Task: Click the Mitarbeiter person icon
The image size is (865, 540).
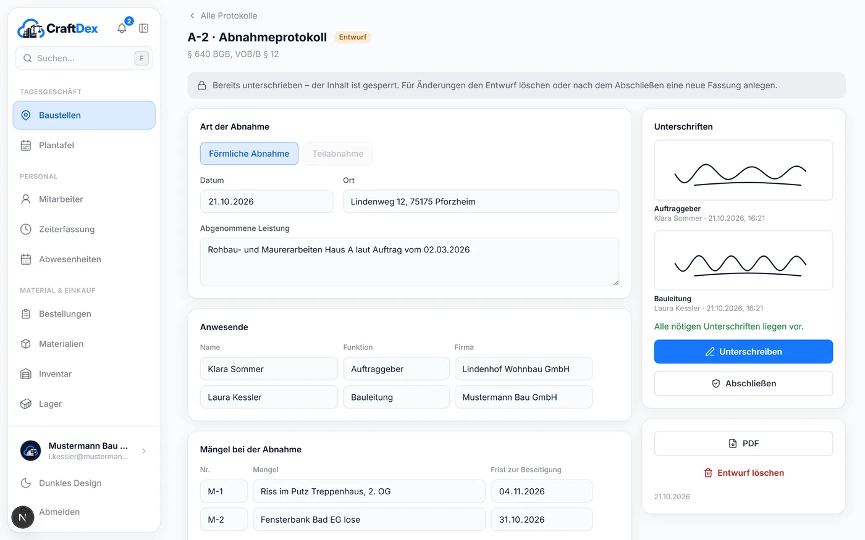Action: tap(26, 199)
